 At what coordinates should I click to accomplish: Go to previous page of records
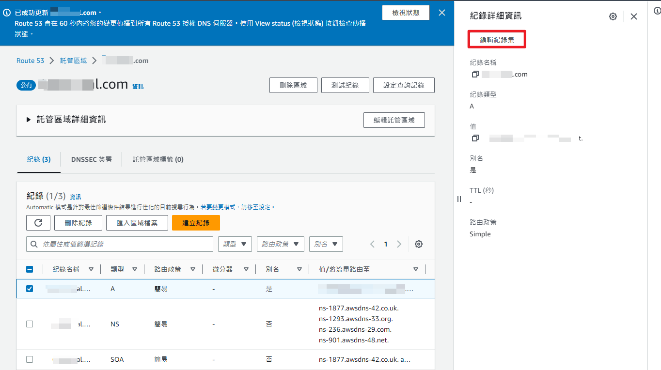click(372, 244)
